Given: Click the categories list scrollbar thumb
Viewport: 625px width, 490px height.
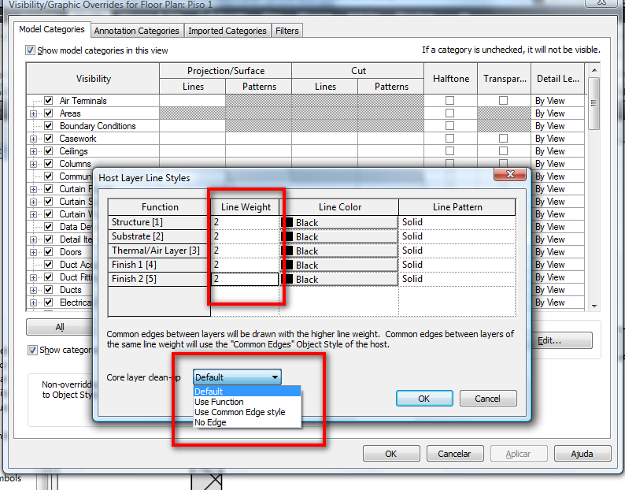Looking at the screenshot, I should (x=594, y=103).
